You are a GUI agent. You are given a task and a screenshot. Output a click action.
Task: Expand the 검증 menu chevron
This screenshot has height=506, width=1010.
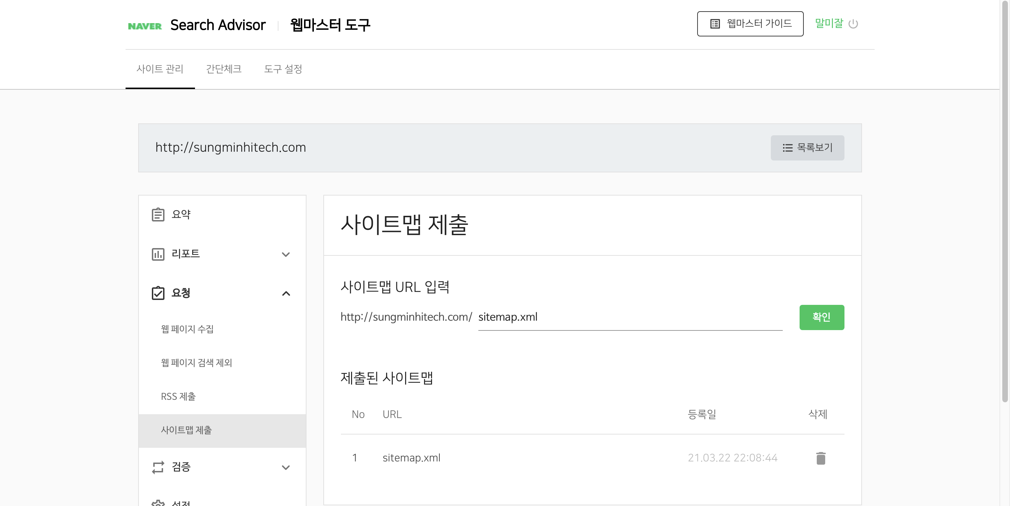click(x=286, y=467)
